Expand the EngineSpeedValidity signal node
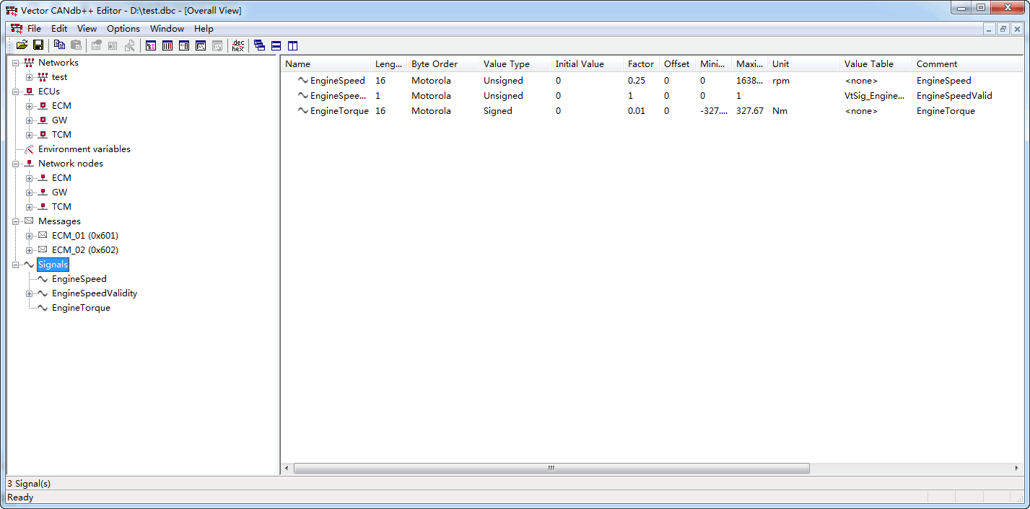The height and width of the screenshot is (509, 1030). [x=29, y=293]
